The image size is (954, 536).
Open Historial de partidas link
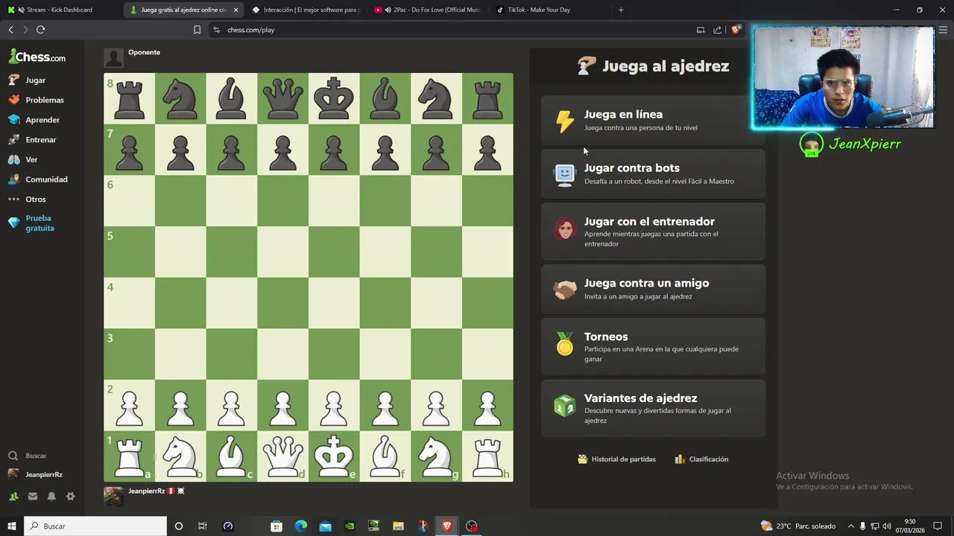pos(617,459)
